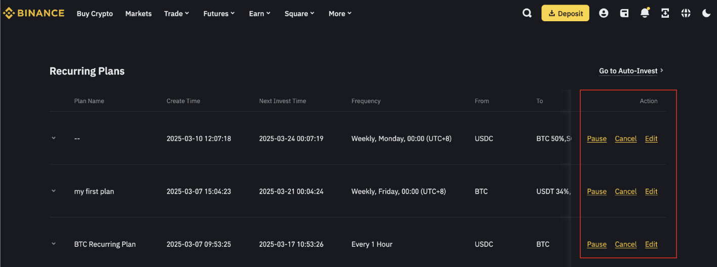
Task: Expand the BTC Recurring Plan row
Action: click(x=54, y=244)
